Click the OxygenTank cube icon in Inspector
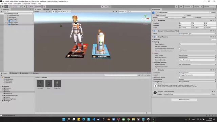The width and height of the screenshot is (217, 122). pos(153,13)
